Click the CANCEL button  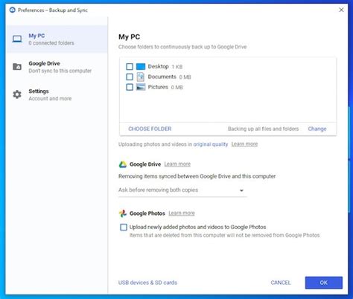[281, 283]
